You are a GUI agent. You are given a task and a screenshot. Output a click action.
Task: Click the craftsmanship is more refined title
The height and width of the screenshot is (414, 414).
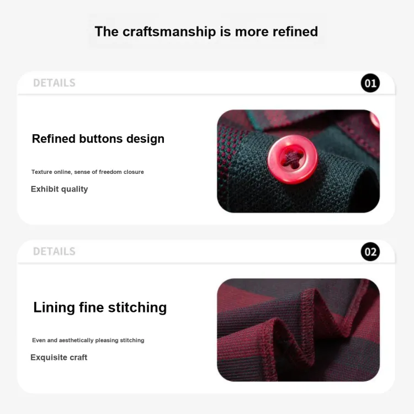point(206,31)
